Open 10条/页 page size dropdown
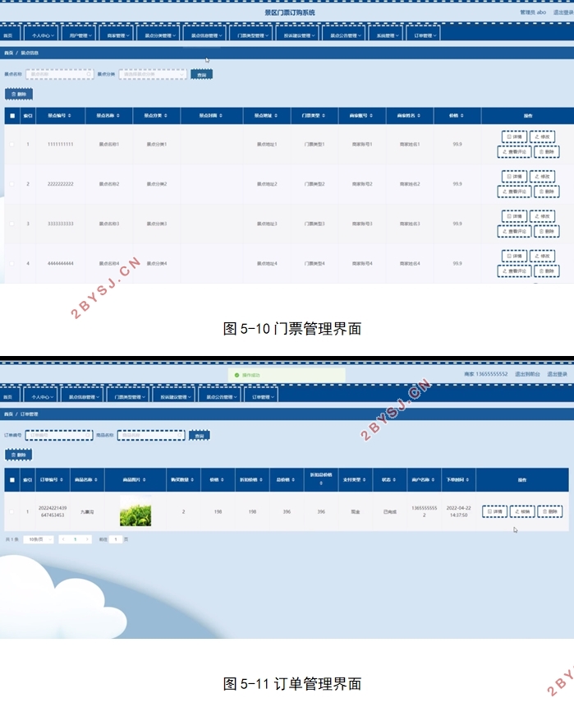Viewport: 574px width, 712px height. [x=38, y=539]
